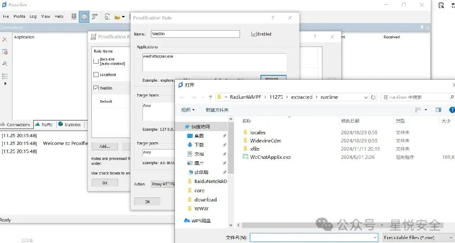This screenshot has height=243, width=455.
Task: Open the Profile menu
Action: click(19, 16)
